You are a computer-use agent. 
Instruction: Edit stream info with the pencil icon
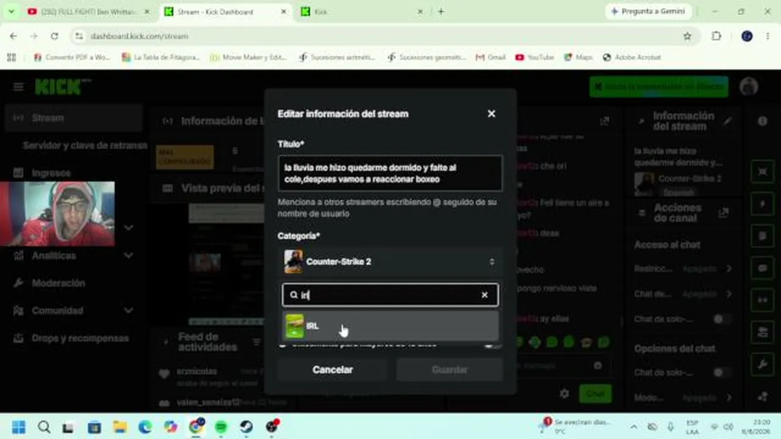(x=727, y=121)
